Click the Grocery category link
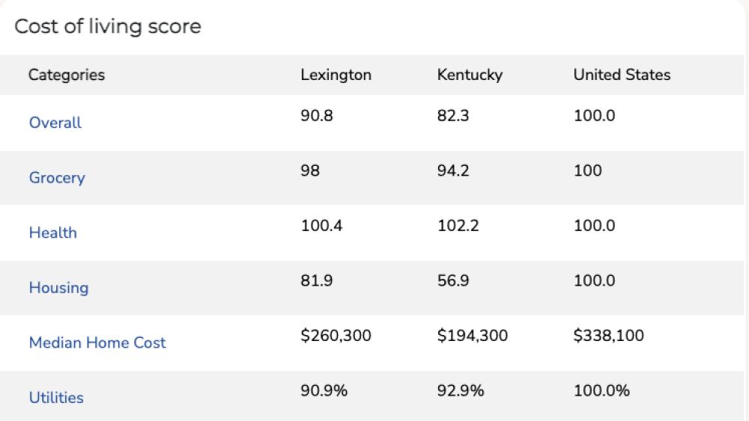Screen dimensions: 749x421 [x=57, y=178]
